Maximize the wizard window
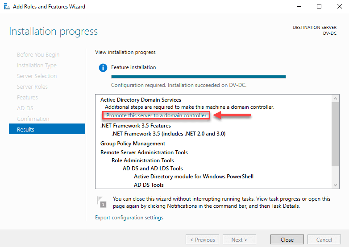 (319, 6)
